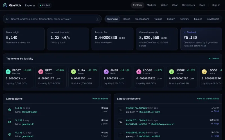Open the Circulating supply card
The height and width of the screenshot is (140, 225).
(157, 39)
